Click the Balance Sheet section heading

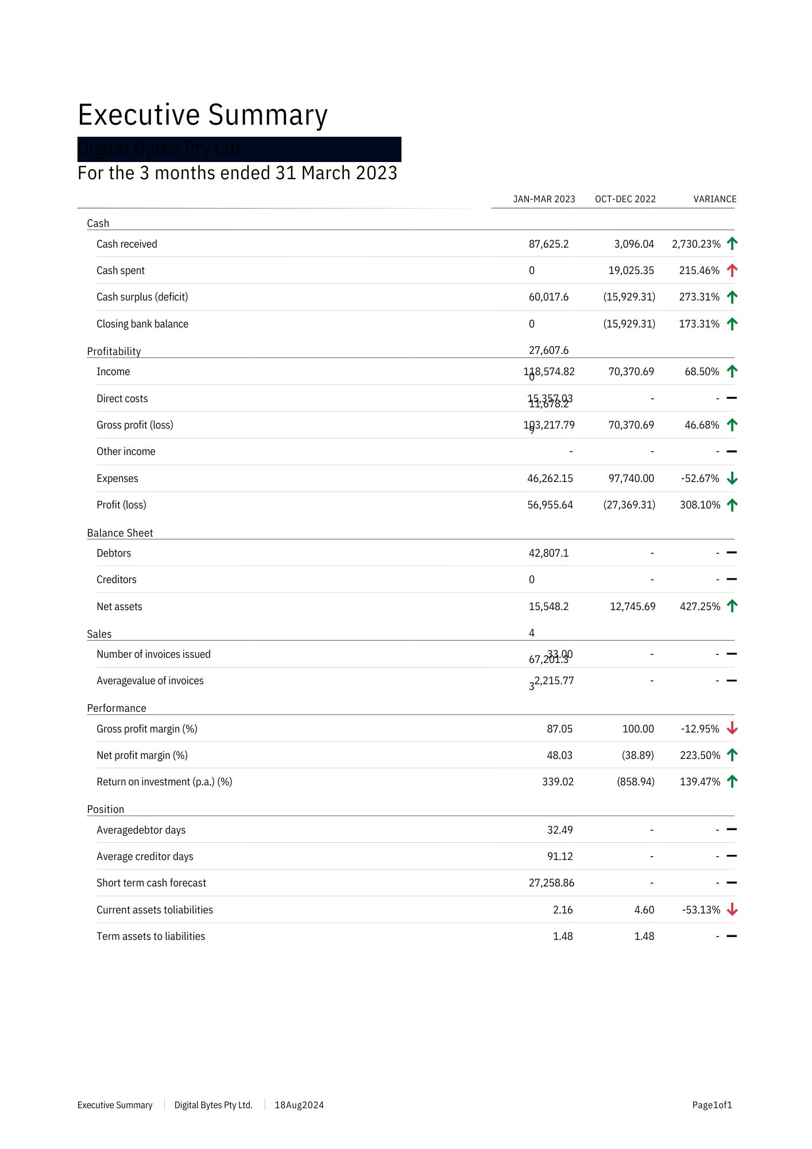tap(120, 533)
